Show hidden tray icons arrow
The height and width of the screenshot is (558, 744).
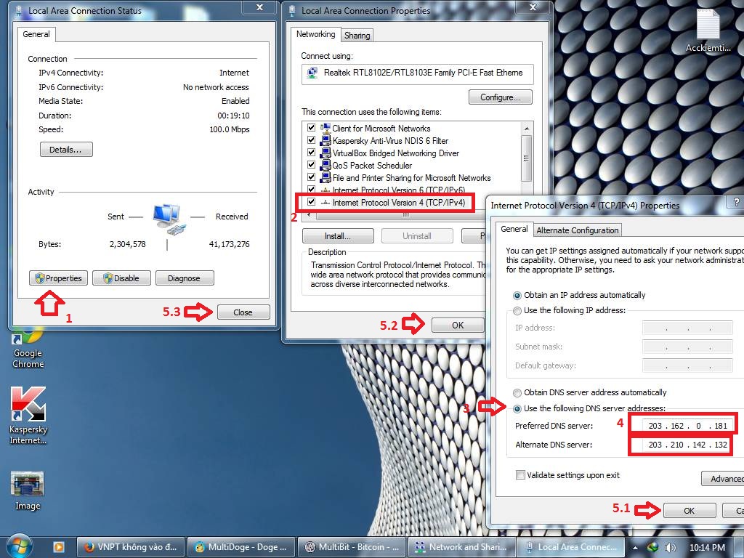635,548
